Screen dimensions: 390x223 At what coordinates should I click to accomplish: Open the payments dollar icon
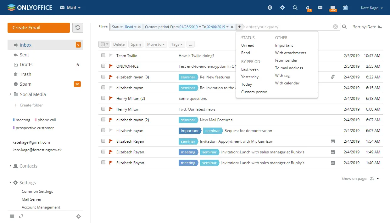(x=270, y=8)
